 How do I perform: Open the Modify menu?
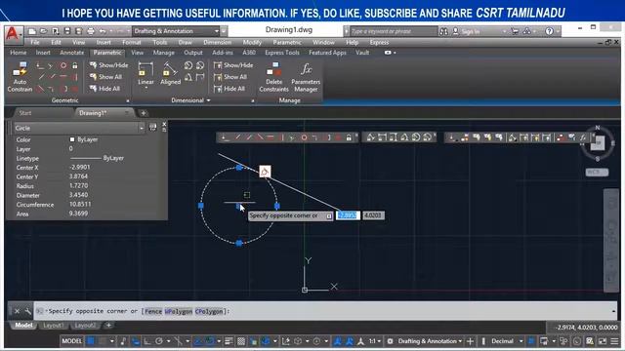(252, 42)
